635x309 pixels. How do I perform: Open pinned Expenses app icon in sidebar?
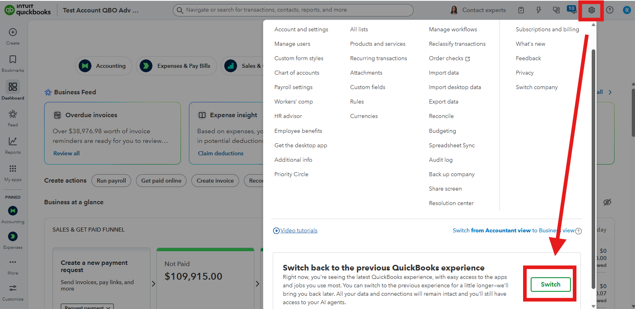(13, 236)
